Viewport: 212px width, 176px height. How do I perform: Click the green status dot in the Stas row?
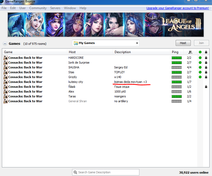[x=200, y=72]
